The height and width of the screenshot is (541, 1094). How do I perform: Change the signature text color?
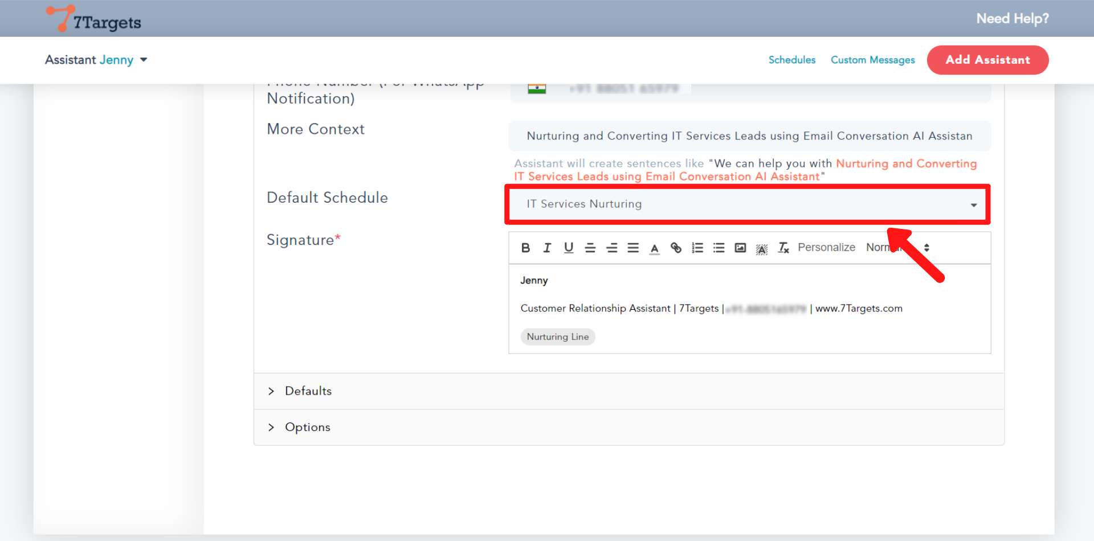[654, 248]
